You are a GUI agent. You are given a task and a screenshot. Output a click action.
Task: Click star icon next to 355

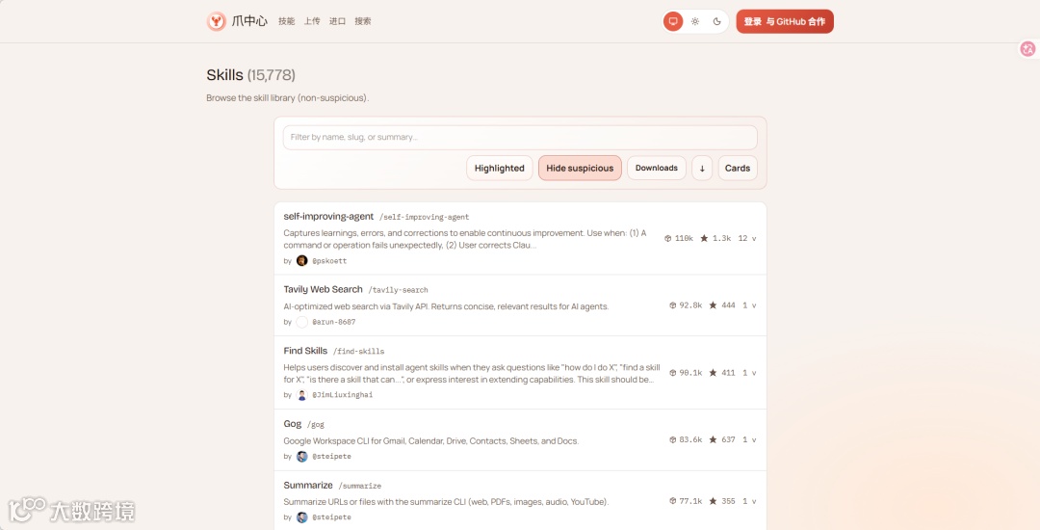[x=713, y=501]
